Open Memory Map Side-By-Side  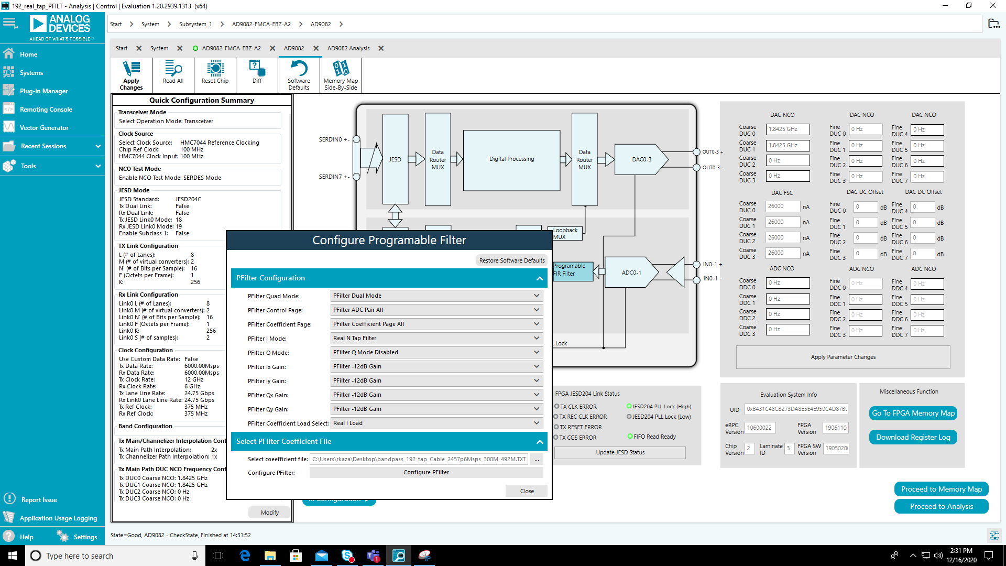coord(341,75)
